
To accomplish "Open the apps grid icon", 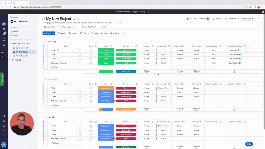I will 4,138.
